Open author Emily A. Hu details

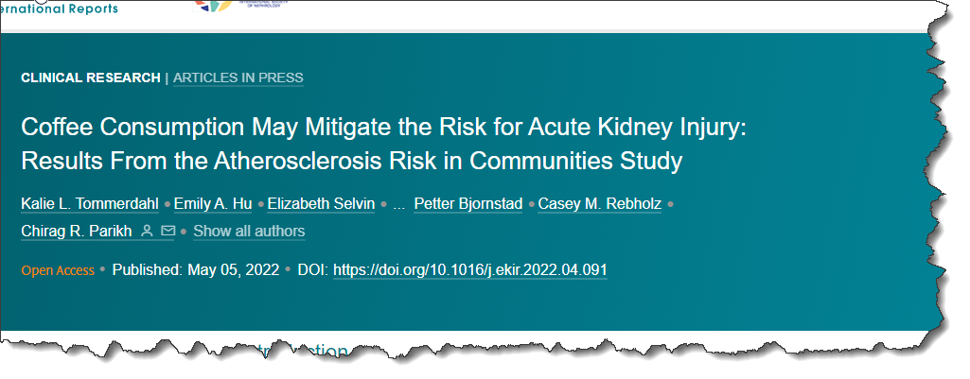pyautogui.click(x=213, y=204)
